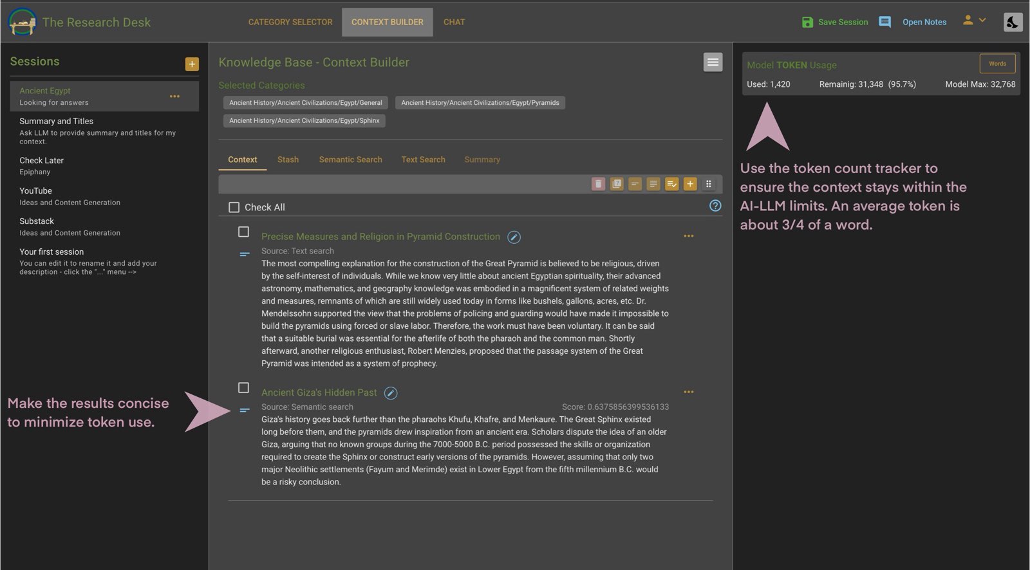Click the short-lines condense toolbar icon
Image resolution: width=1030 pixels, height=570 pixels.
(x=635, y=184)
